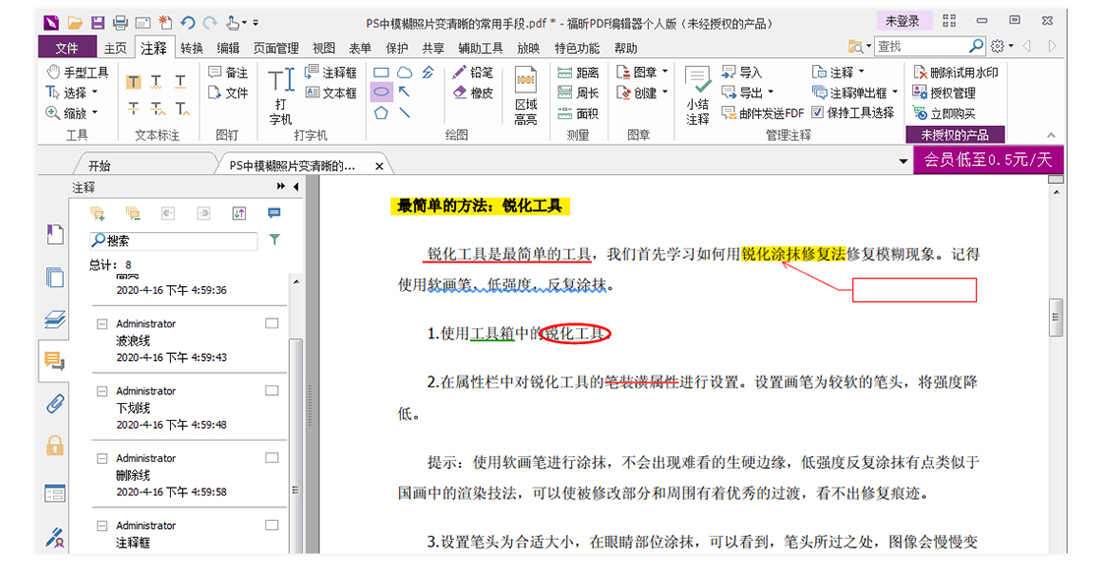Collapse the 下划线 comment entry

102,391
